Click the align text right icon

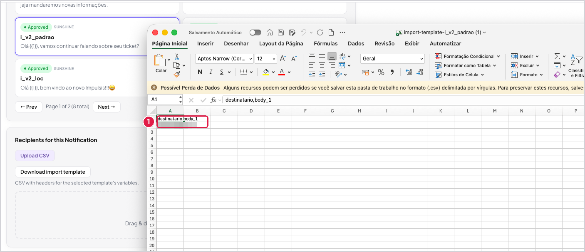click(332, 65)
